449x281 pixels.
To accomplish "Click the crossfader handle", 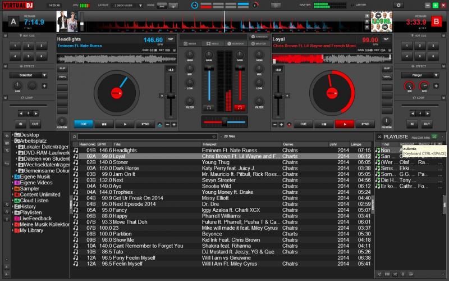I will point(224,121).
